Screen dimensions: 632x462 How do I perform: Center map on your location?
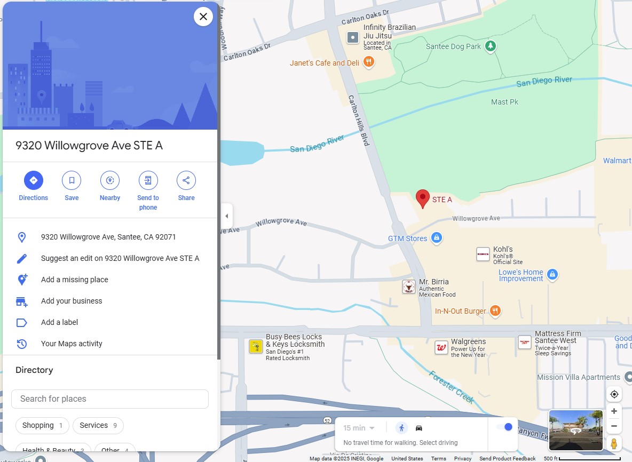(614, 394)
